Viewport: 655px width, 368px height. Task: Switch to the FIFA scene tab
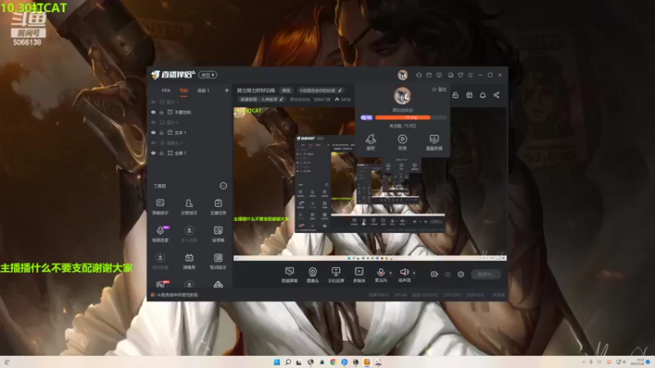[166, 91]
